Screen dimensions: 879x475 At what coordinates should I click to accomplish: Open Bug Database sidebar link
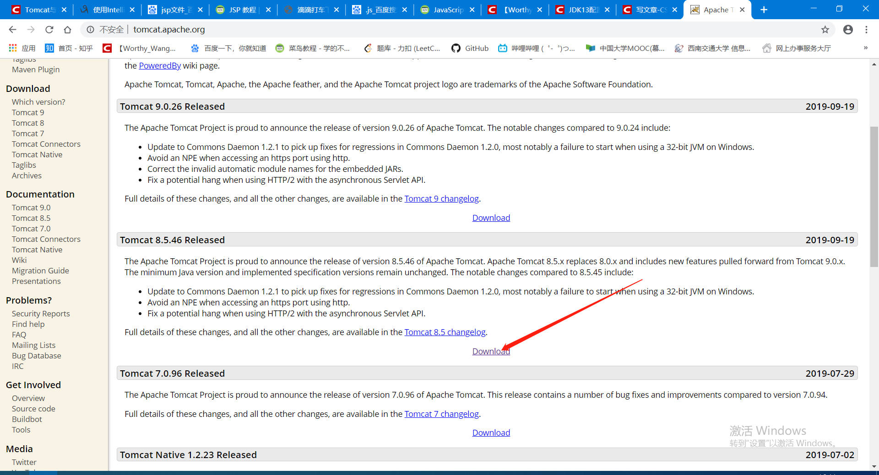[x=36, y=356]
